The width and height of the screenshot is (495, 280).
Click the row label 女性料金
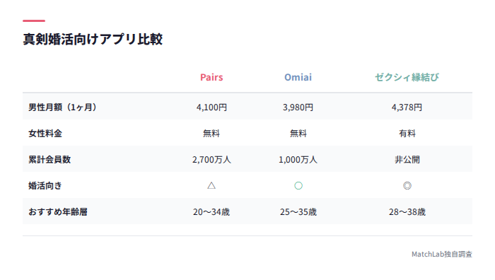[x=45, y=134]
